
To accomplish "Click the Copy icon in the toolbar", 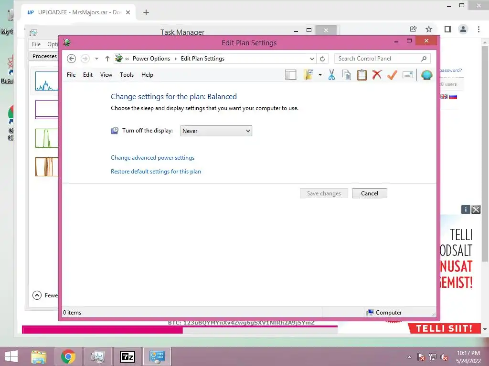I will pyautogui.click(x=347, y=75).
